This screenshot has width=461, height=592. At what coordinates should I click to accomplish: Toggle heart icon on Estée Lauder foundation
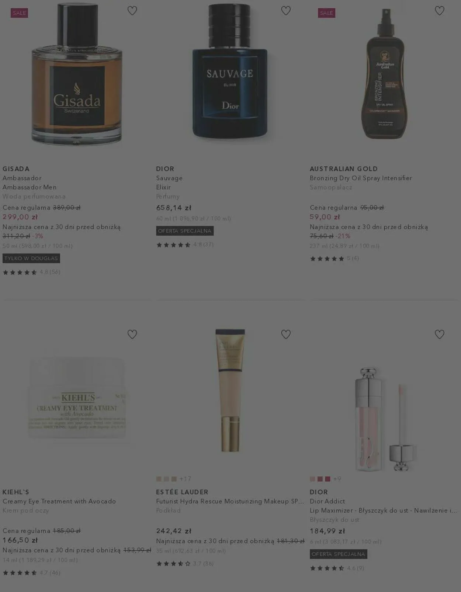tap(286, 334)
